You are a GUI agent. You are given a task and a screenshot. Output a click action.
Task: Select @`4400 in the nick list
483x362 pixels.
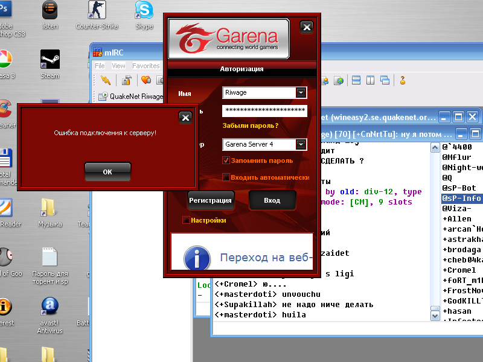(x=457, y=147)
